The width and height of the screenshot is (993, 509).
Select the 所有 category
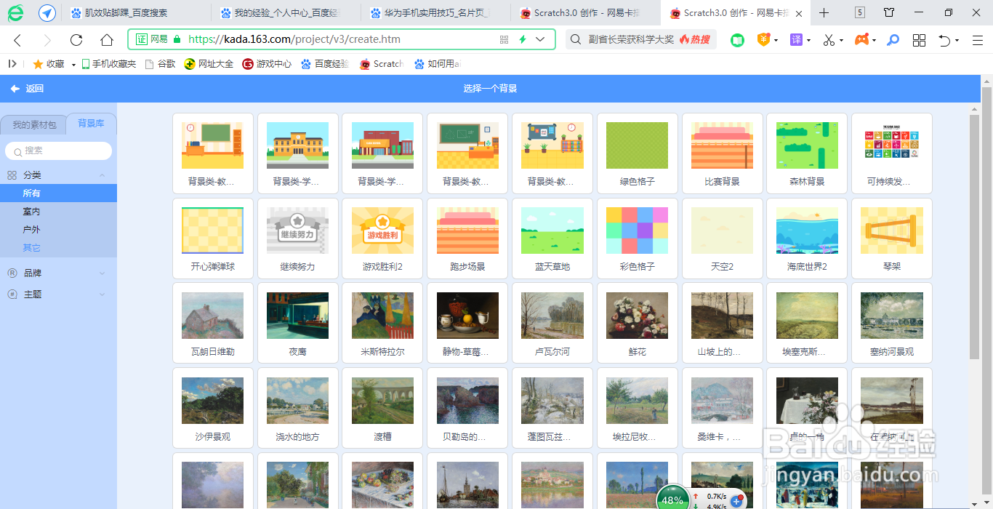click(58, 193)
